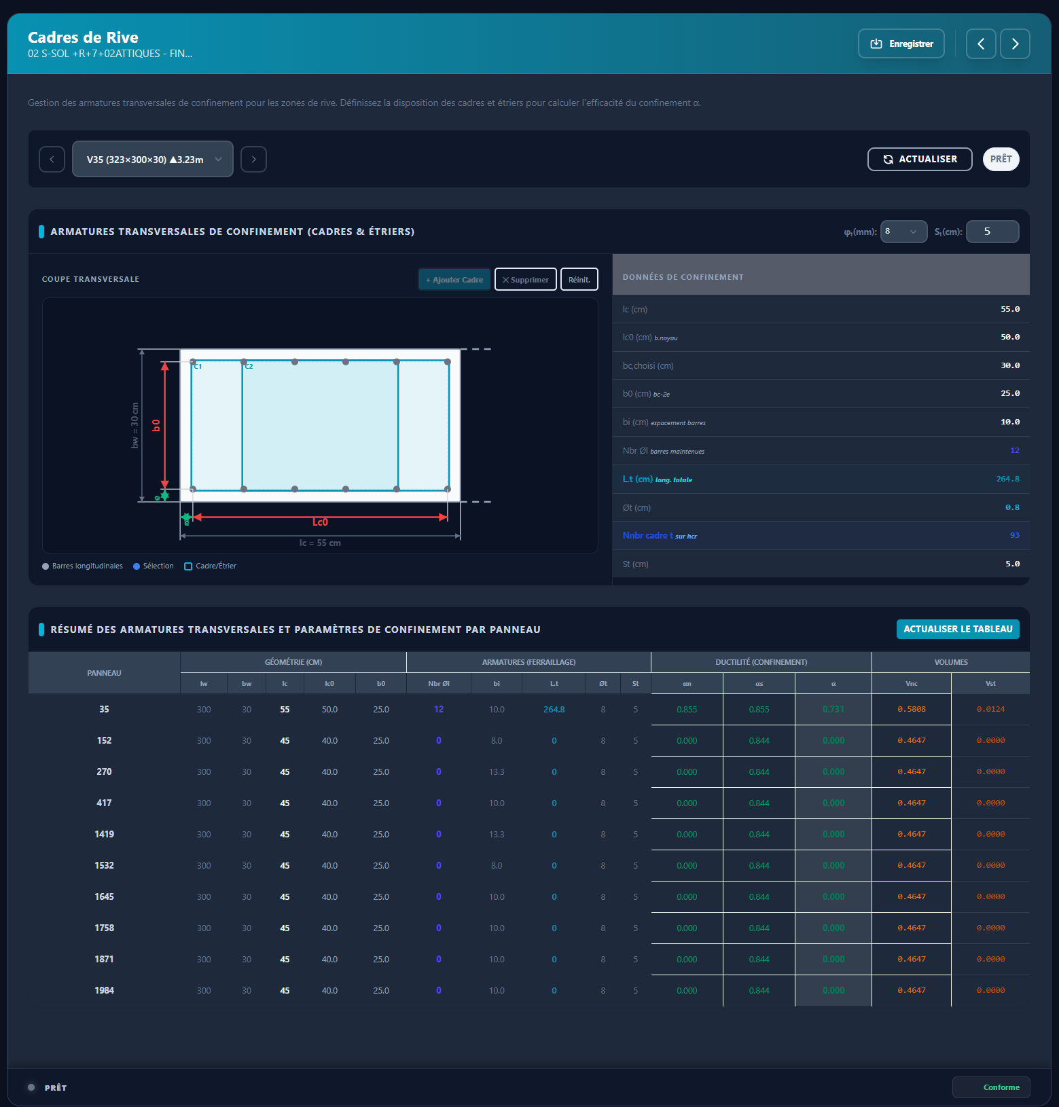Screen dimensions: 1059x1107
Task: Click the ARMATURES (FERRAILLAGE) group header
Action: click(x=528, y=662)
